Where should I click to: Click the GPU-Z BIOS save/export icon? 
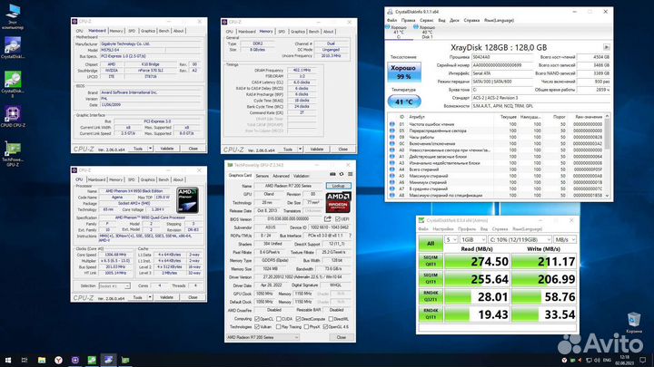point(328,219)
